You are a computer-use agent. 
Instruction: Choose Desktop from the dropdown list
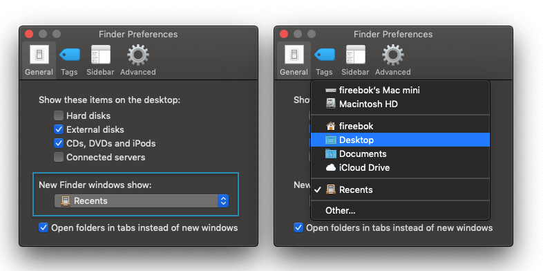pos(400,140)
